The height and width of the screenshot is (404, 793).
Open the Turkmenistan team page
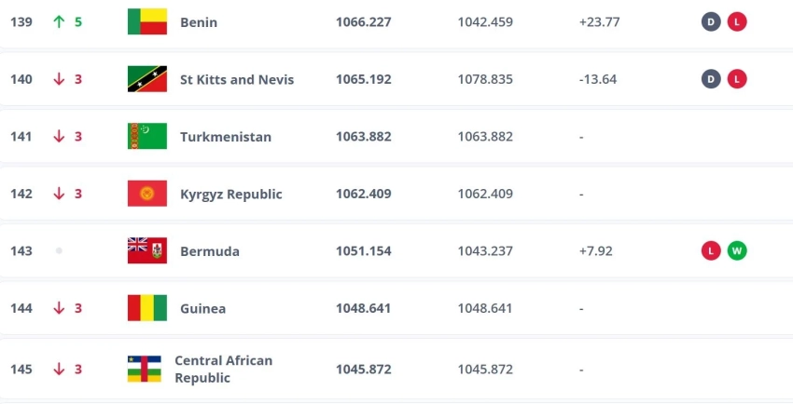click(x=226, y=137)
